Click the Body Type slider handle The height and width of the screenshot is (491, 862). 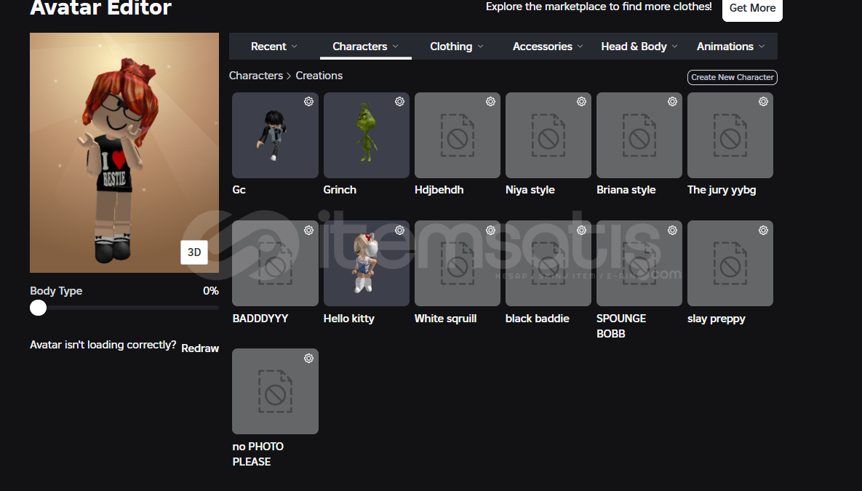pos(39,308)
